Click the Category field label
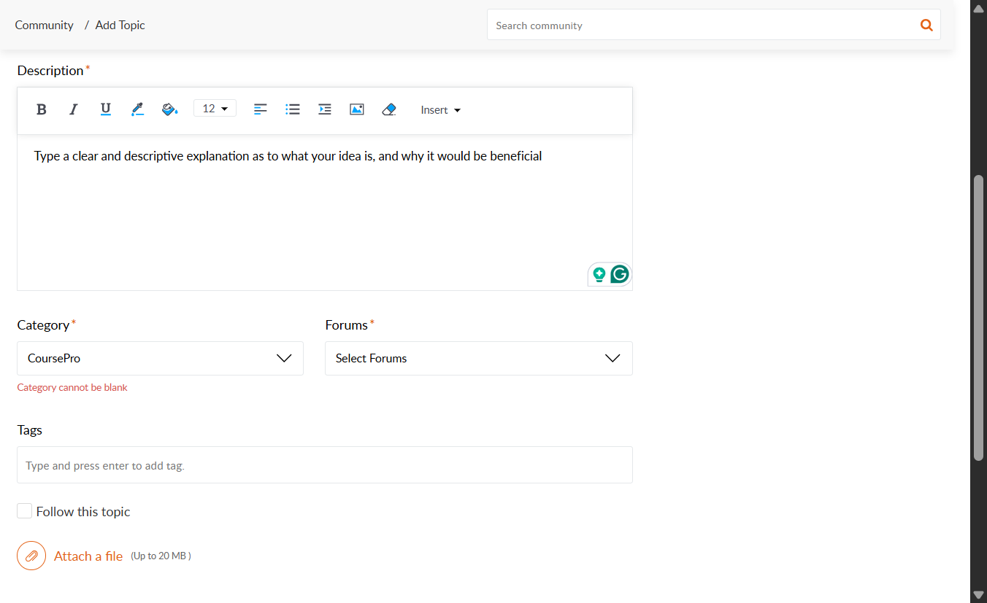 coord(43,325)
